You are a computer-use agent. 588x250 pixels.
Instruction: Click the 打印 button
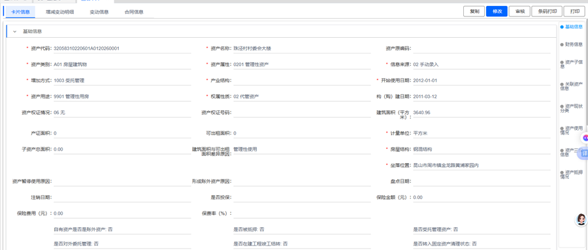click(x=575, y=11)
